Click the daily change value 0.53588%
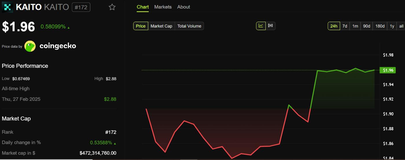Screen dimensions: 405x160 pyautogui.click(x=101, y=142)
